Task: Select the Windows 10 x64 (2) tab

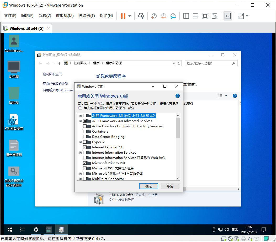Action: click(x=26, y=28)
